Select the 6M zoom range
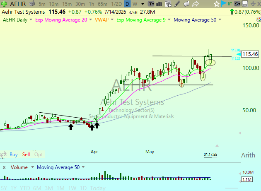The width and height of the screenshot is (261, 191). [37, 188]
